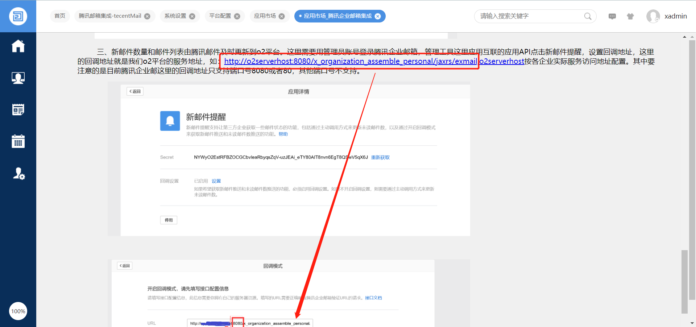Switch to 腾讯邮箱集成-tecentMail tab

[x=110, y=16]
